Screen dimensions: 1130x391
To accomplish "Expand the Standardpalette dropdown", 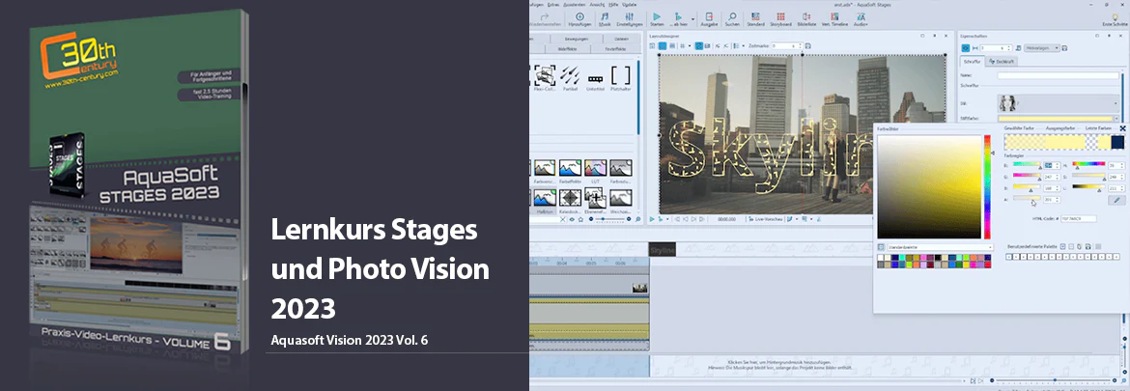I will point(939,247).
